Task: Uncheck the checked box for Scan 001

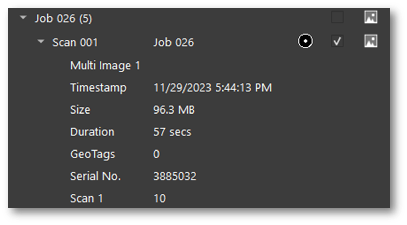Action: 337,41
